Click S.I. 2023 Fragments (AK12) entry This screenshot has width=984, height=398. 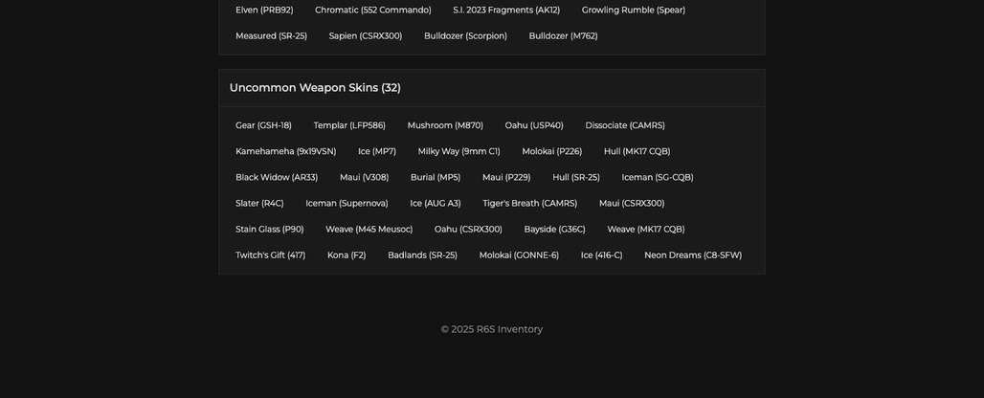pos(506,10)
